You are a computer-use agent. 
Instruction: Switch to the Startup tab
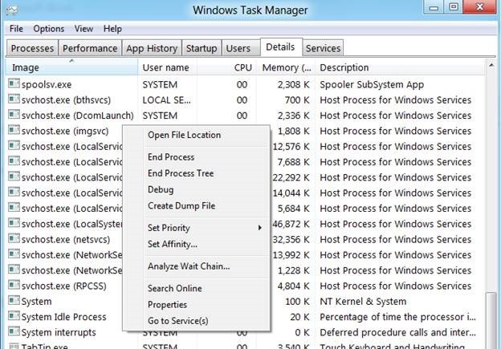(202, 48)
